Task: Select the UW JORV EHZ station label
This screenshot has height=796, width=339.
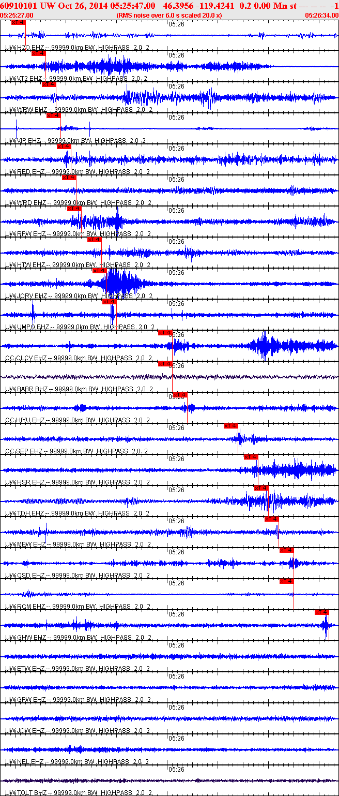Action: click(x=79, y=296)
